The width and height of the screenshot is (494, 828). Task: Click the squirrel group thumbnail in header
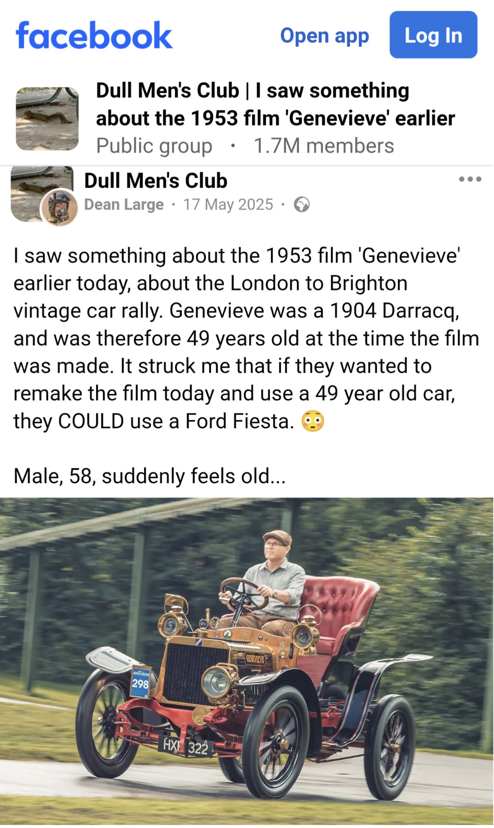click(47, 119)
